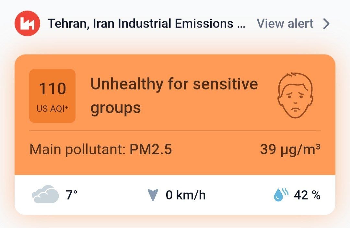Open the View alert link

pos(285,24)
